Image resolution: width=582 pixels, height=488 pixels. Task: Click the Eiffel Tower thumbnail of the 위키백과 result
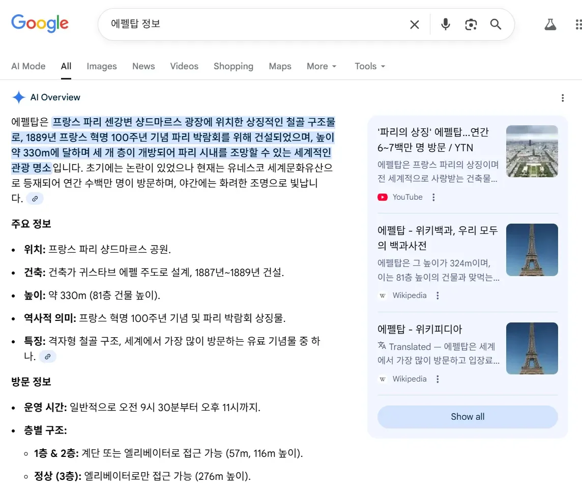pos(532,250)
